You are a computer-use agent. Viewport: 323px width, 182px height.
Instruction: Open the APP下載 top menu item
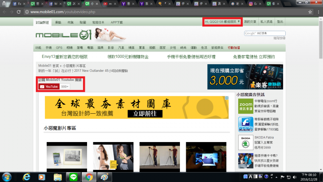point(117,22)
